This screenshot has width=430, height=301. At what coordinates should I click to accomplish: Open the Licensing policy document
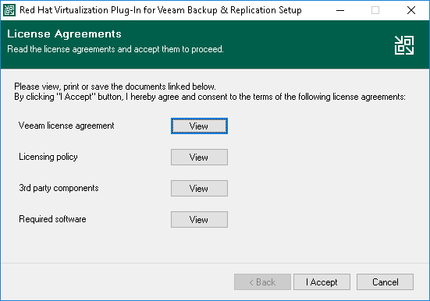[x=199, y=157]
